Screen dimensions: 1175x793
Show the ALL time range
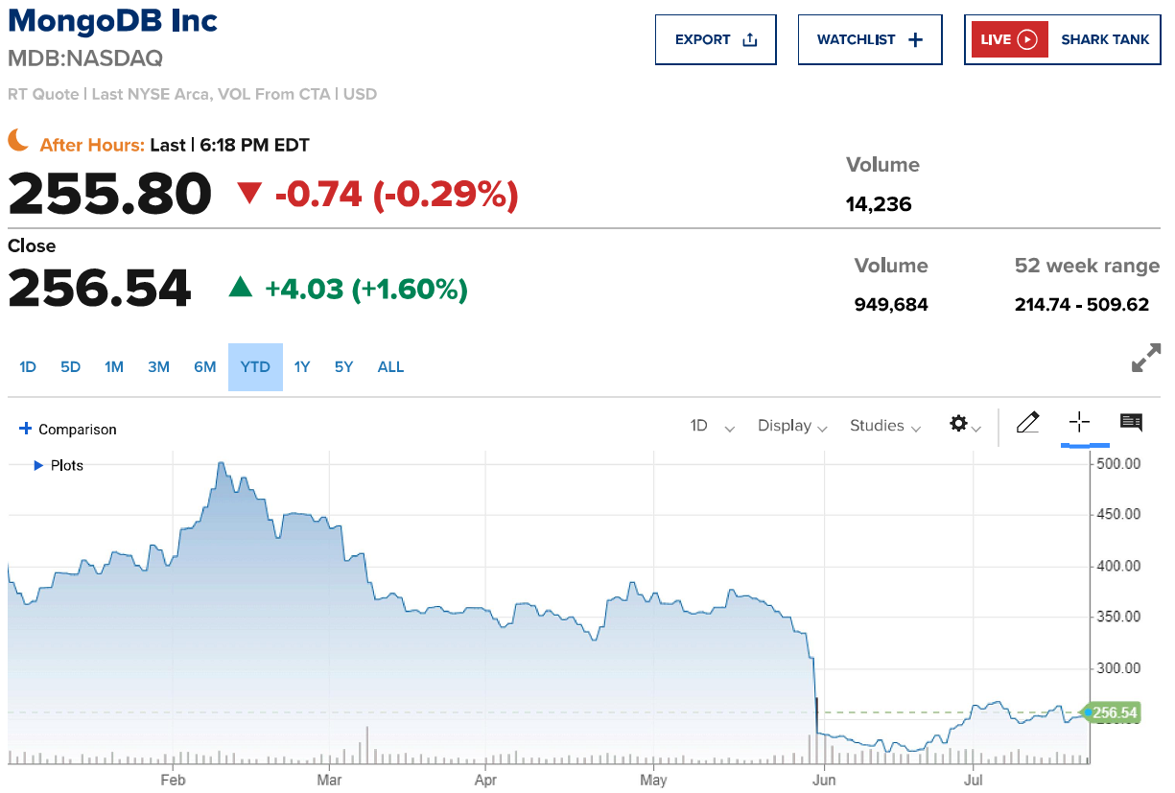(x=391, y=367)
